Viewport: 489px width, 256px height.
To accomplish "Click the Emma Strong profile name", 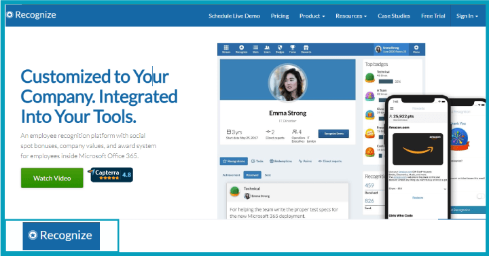I will point(288,113).
